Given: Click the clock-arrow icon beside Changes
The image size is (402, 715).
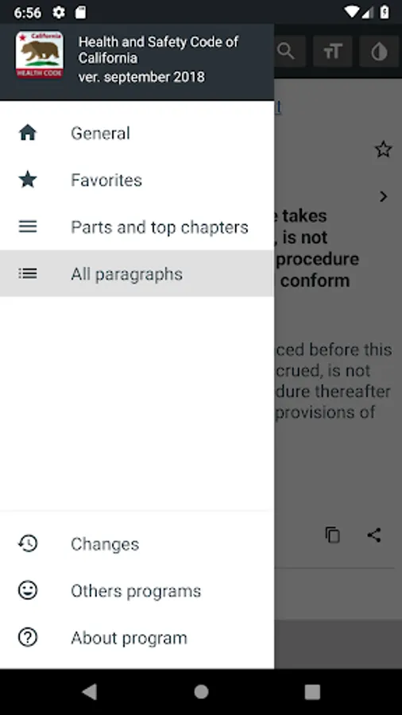Looking at the screenshot, I should 28,543.
